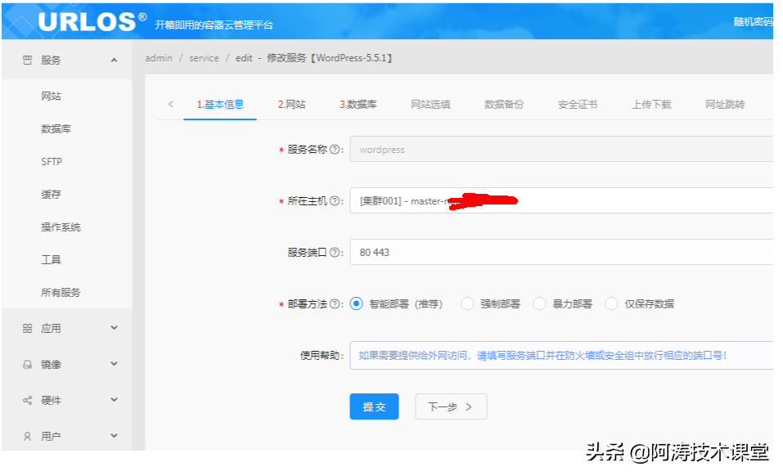Screen dimensions: 783x476
Task: Expand the 硬件 sidebar section
Action: (114, 400)
